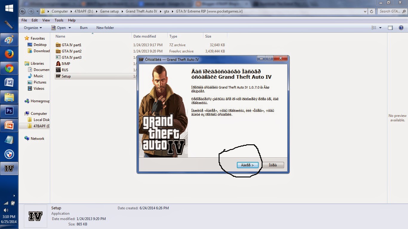This screenshot has height=229, width=408.
Task: Click the large Setup icon in details pane
Action: 35,216
